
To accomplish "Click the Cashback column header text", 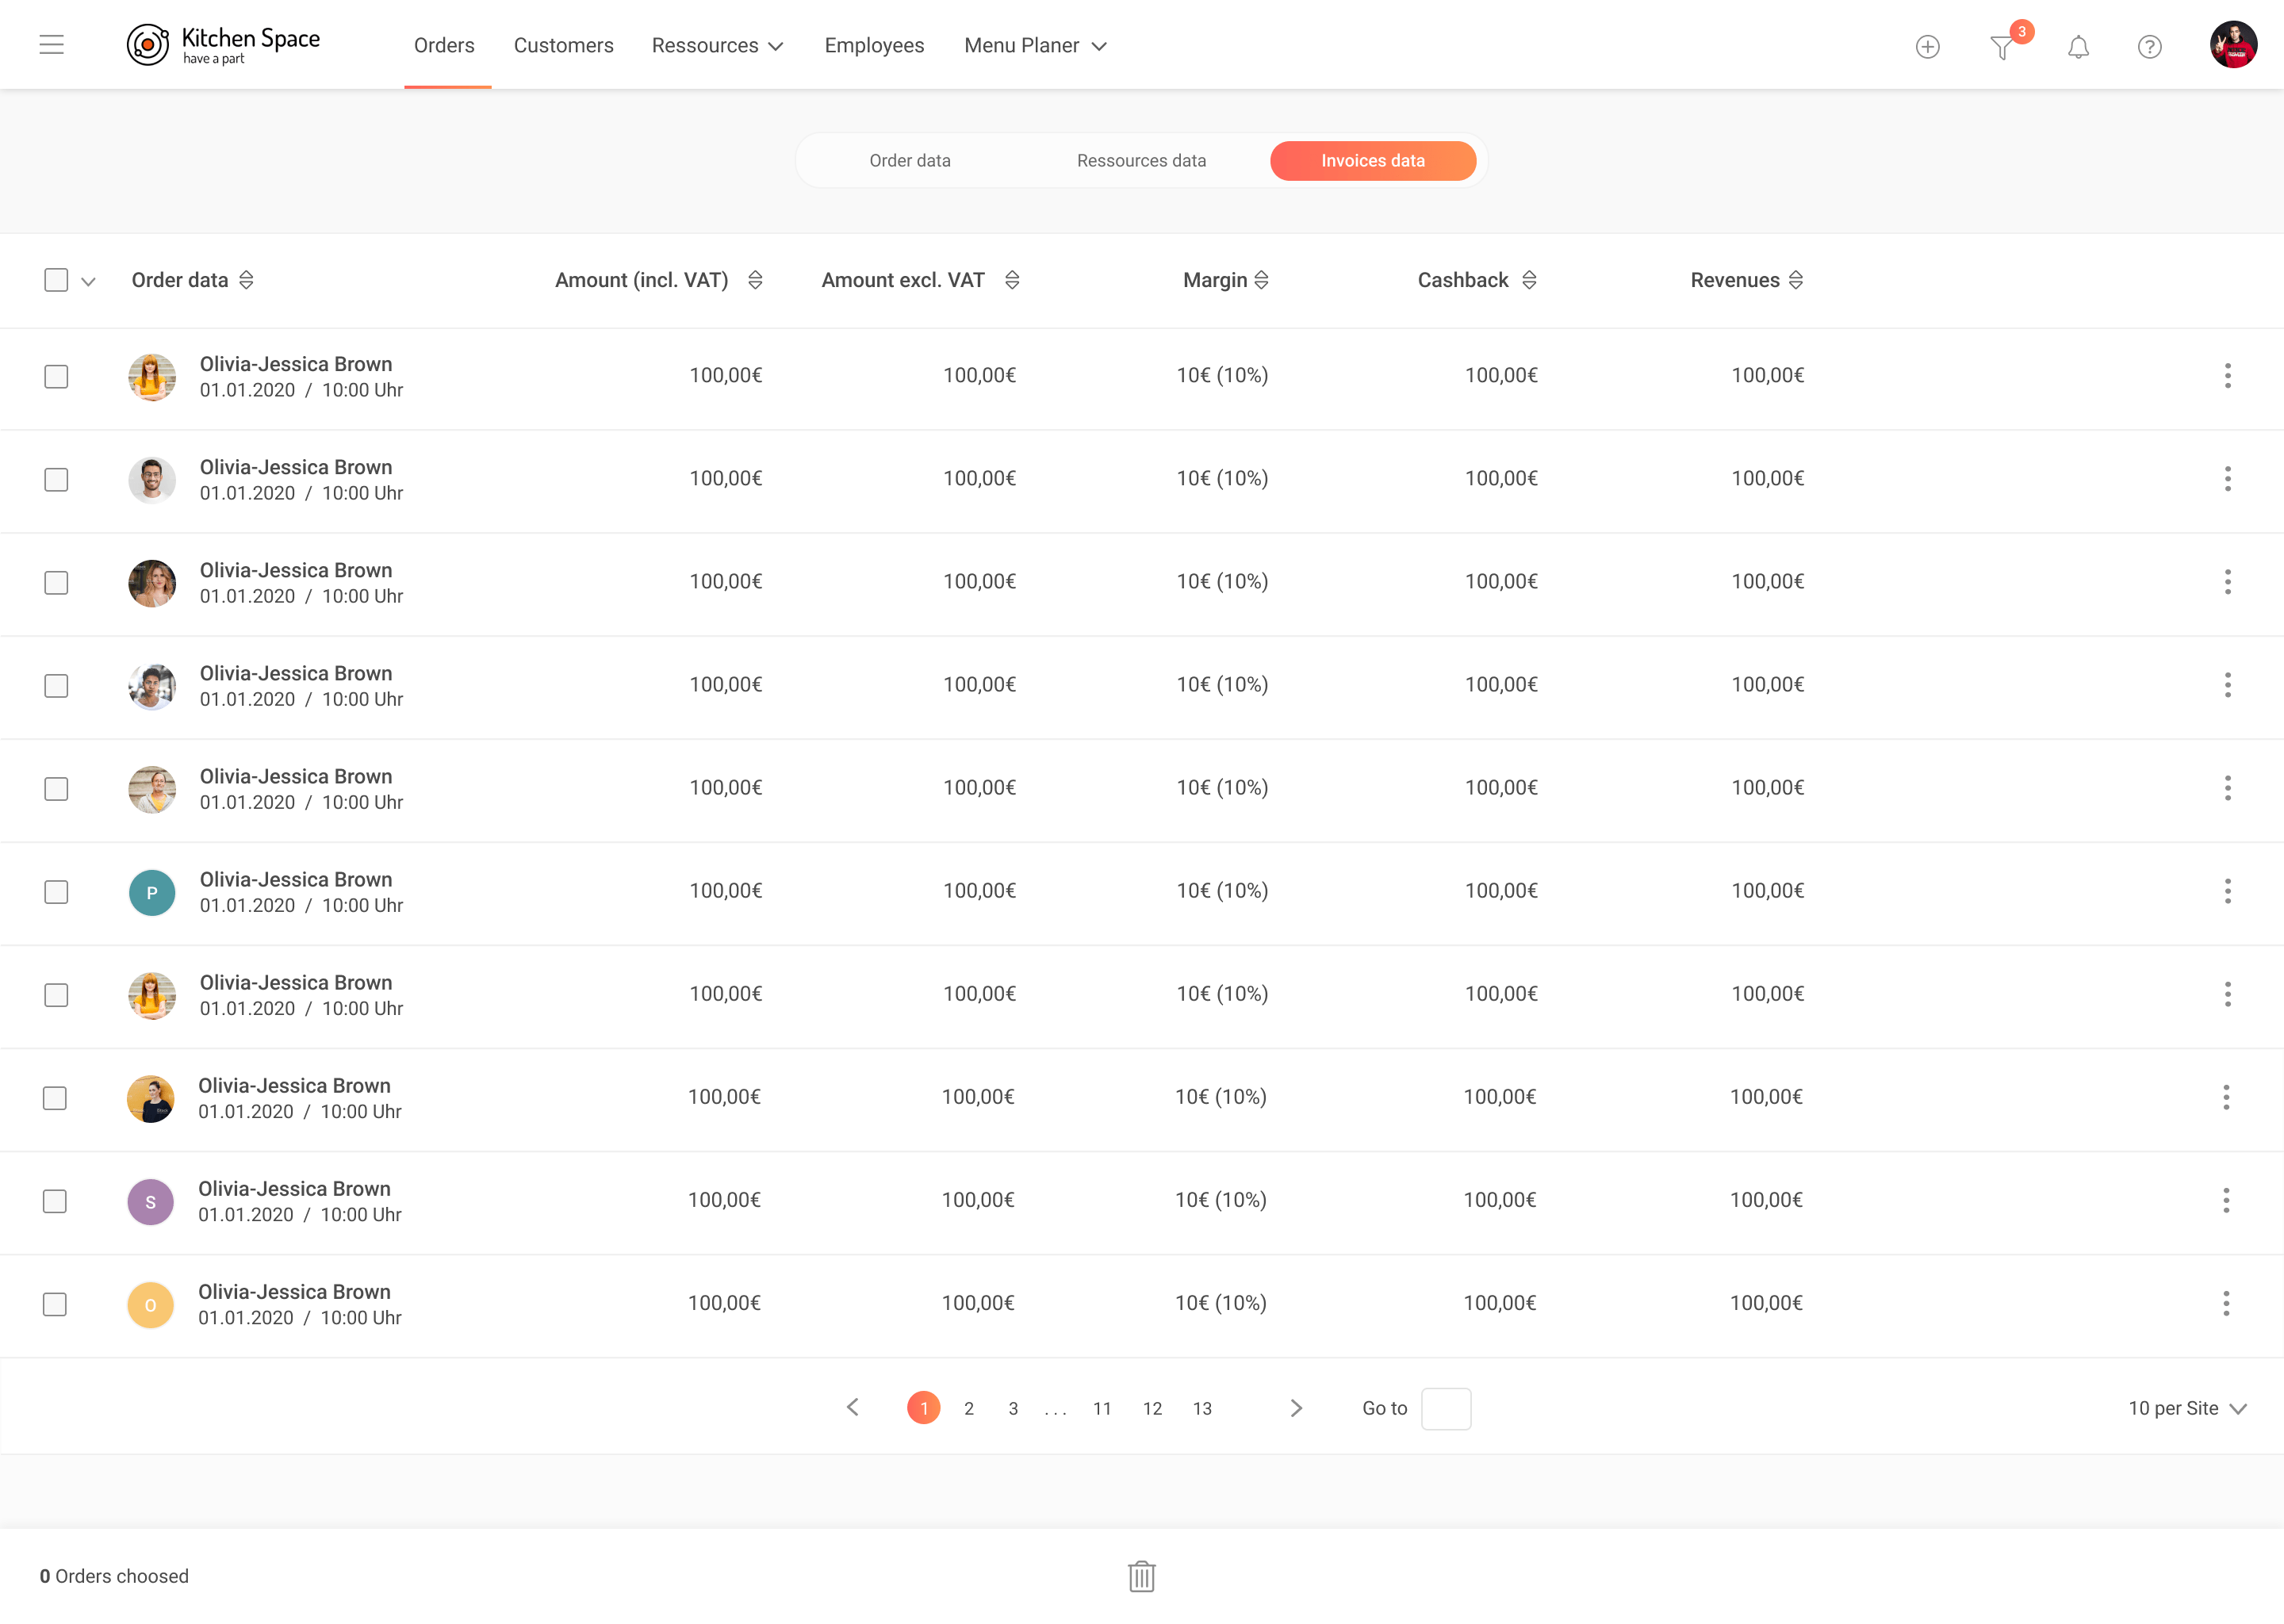I will (1463, 280).
